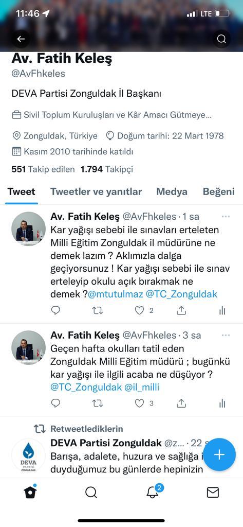Open more options on the 3 sa tweet
This screenshot has height=527, width=243.
point(226,336)
